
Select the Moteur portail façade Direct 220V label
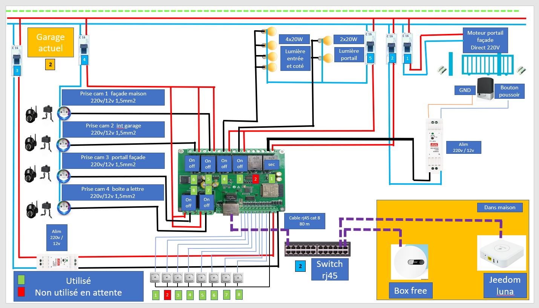coord(485,40)
